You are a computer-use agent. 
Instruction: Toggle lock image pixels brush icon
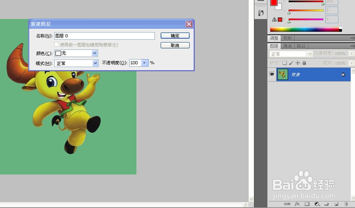(291, 63)
